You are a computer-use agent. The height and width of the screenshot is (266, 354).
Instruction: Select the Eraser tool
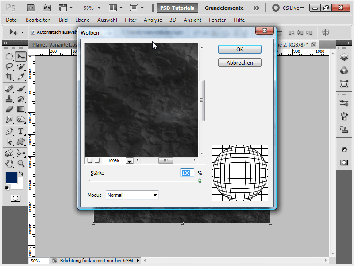click(9, 109)
